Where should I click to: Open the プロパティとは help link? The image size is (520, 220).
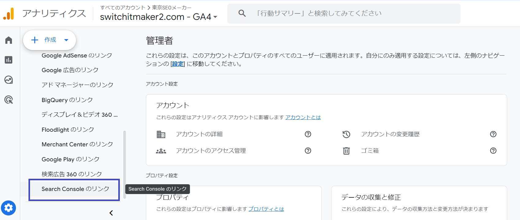[266, 209]
